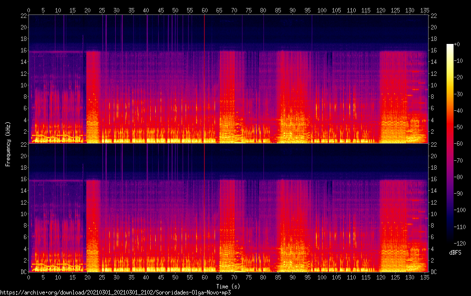Screen dimensions: 471x296
Task: Click the '-50' value on the dBFS scale
Action: [x=458, y=127]
